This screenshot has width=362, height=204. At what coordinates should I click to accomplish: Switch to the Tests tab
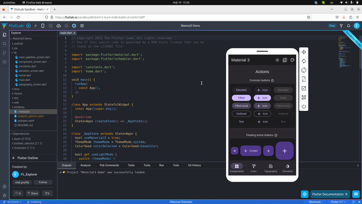click(131, 165)
